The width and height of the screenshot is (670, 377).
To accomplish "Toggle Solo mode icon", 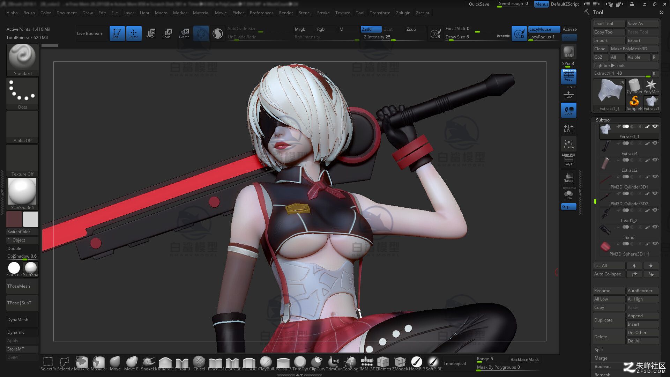I will coord(568,194).
